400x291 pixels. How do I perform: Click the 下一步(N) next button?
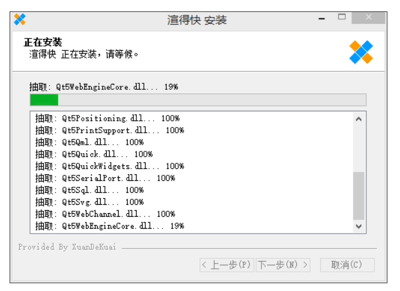tap(283, 265)
